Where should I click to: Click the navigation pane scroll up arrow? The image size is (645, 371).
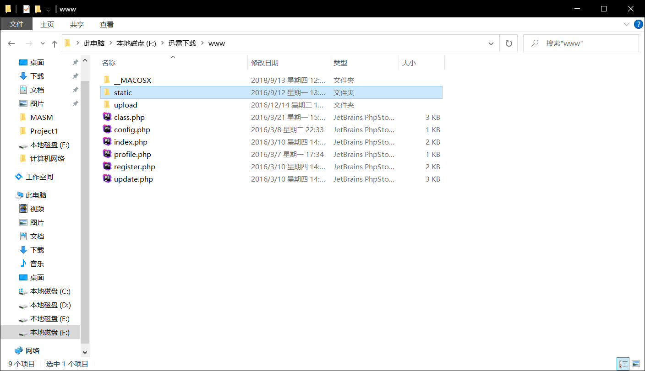pos(85,60)
